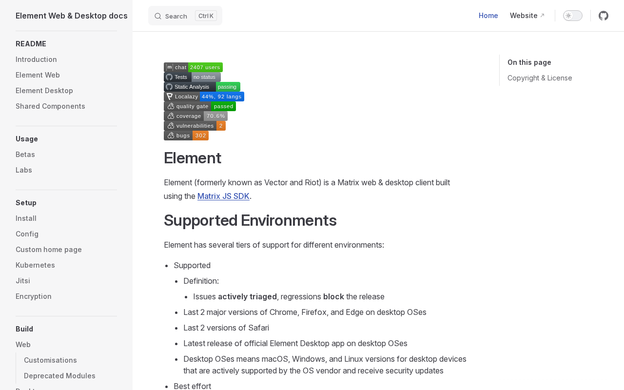Open the external Website nav link

tap(527, 16)
